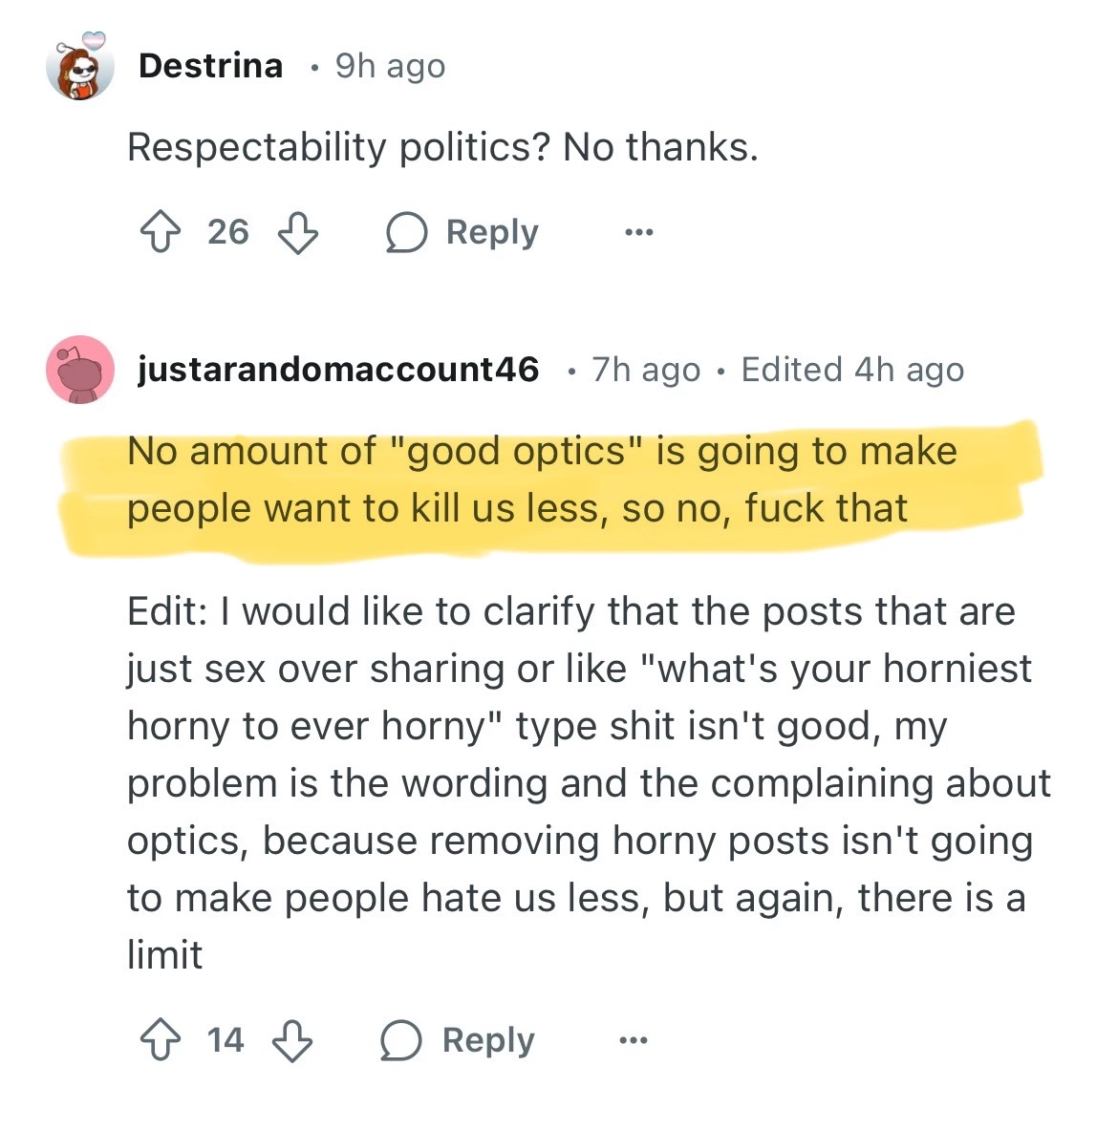
Task: Click the 9h ago timestamp
Action: [x=390, y=66]
